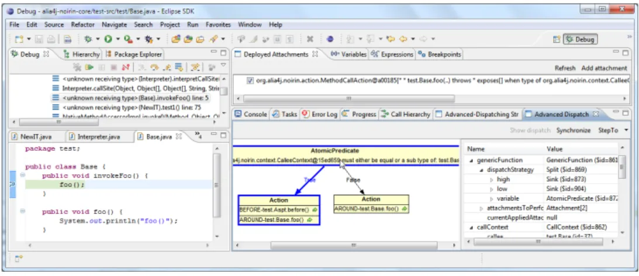This screenshot has width=639, height=276.
Task: Click the New Java Class toolbar icon
Action: coord(188,39)
